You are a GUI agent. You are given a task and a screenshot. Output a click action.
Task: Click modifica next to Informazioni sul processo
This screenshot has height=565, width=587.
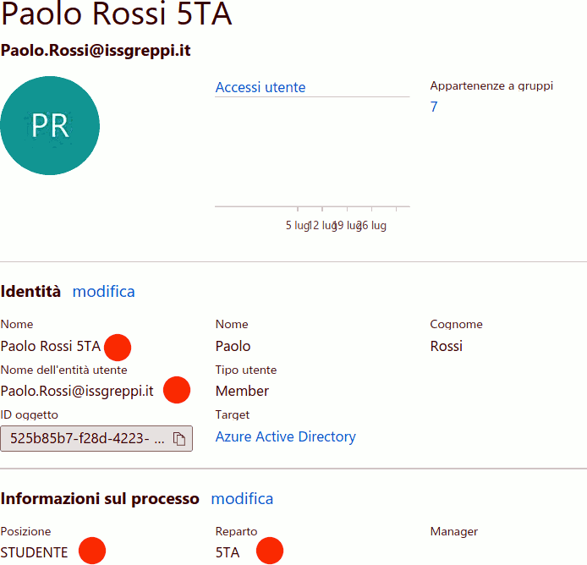(x=242, y=498)
